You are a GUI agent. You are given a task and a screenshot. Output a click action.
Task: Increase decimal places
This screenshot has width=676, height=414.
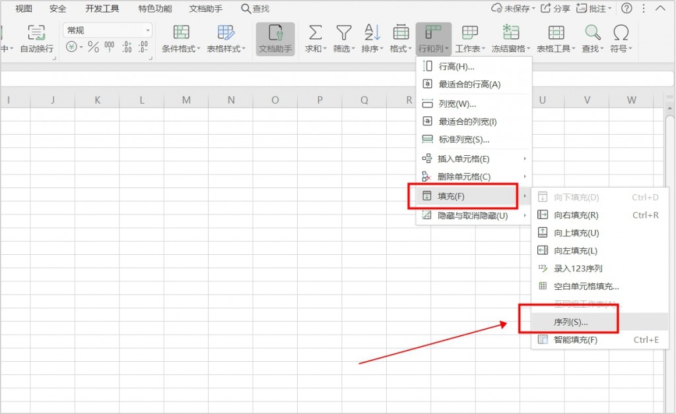click(x=127, y=47)
